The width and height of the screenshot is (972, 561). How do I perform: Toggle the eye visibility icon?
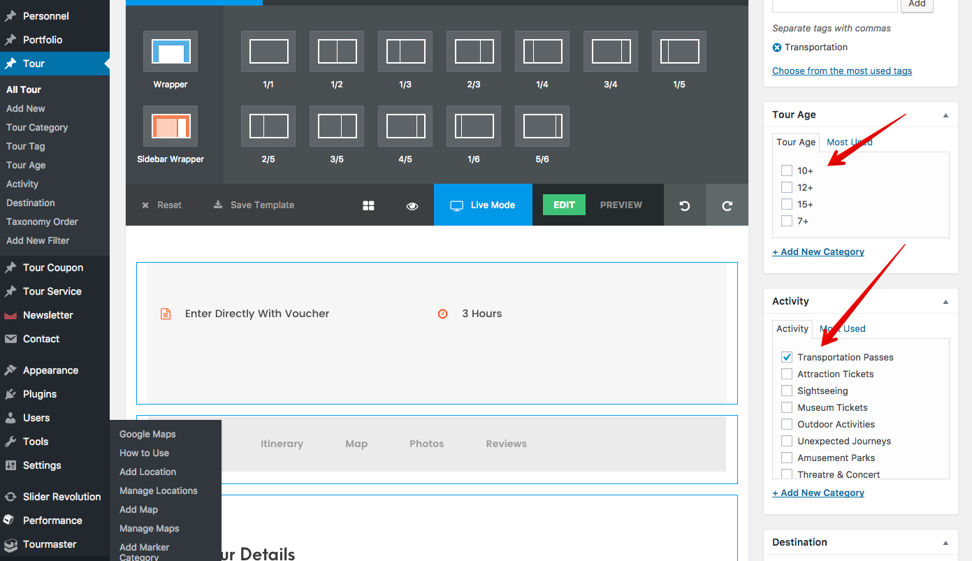pyautogui.click(x=412, y=206)
